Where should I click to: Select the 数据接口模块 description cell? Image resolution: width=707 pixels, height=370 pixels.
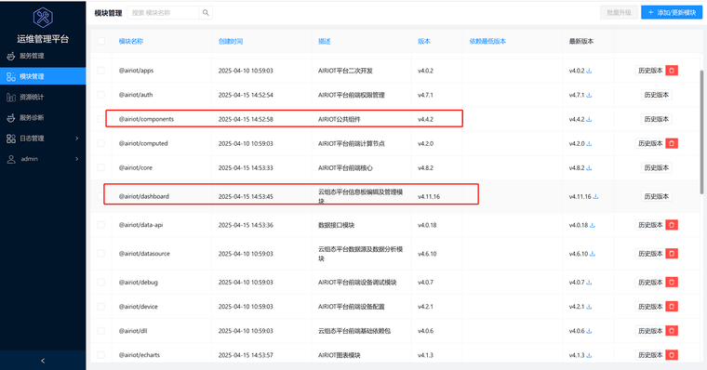coord(337,225)
